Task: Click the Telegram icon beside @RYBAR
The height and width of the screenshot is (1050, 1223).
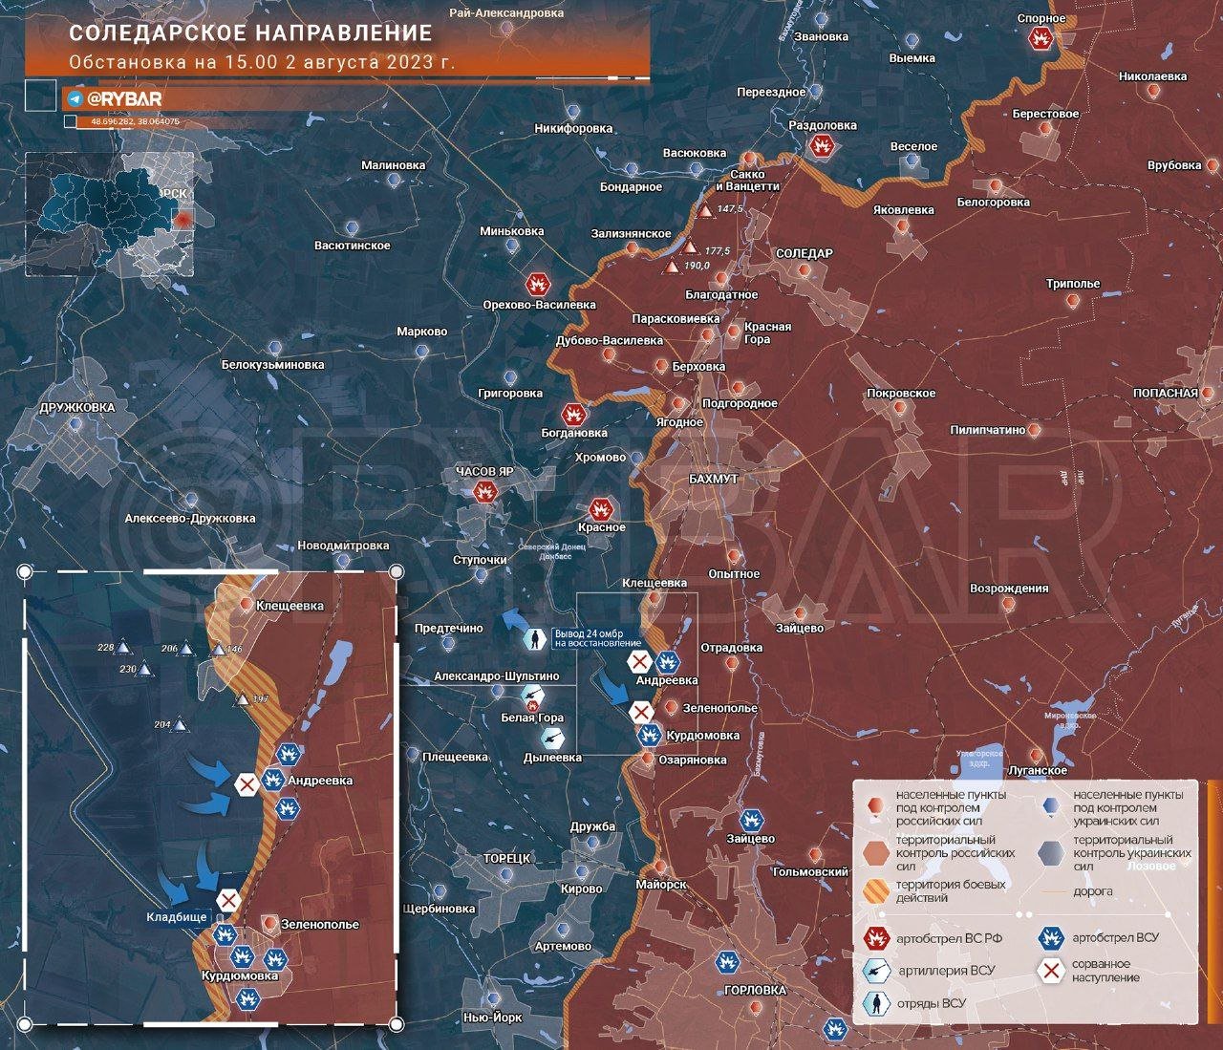Action: point(74,99)
